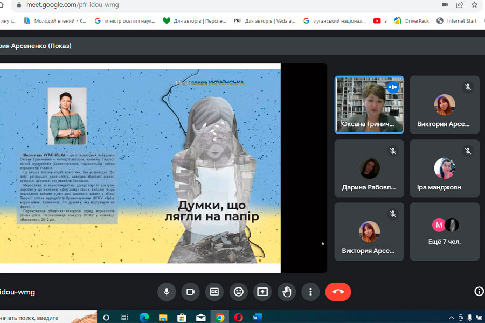Open the DriverPack bookmark
This screenshot has width=485, height=323.
tap(413, 21)
